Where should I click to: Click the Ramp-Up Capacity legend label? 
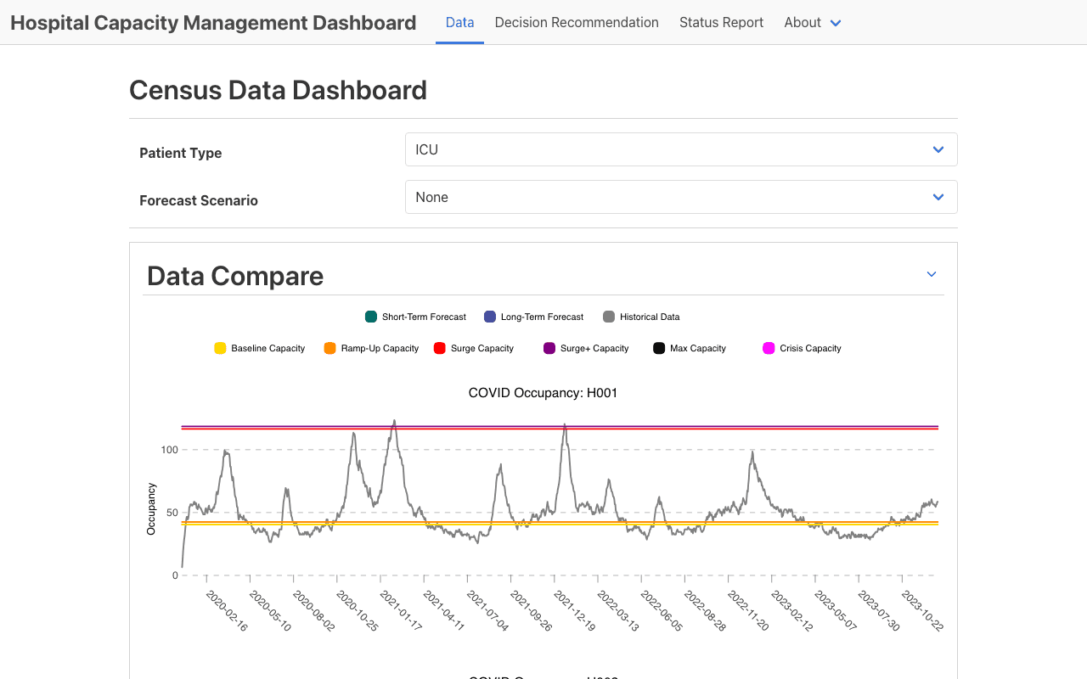pos(380,348)
